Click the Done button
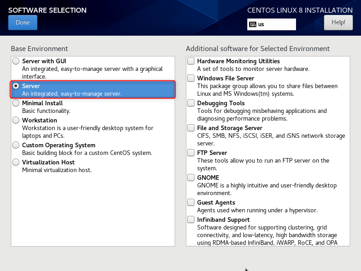Image resolution: width=361 pixels, height=271 pixels. pos(23,22)
